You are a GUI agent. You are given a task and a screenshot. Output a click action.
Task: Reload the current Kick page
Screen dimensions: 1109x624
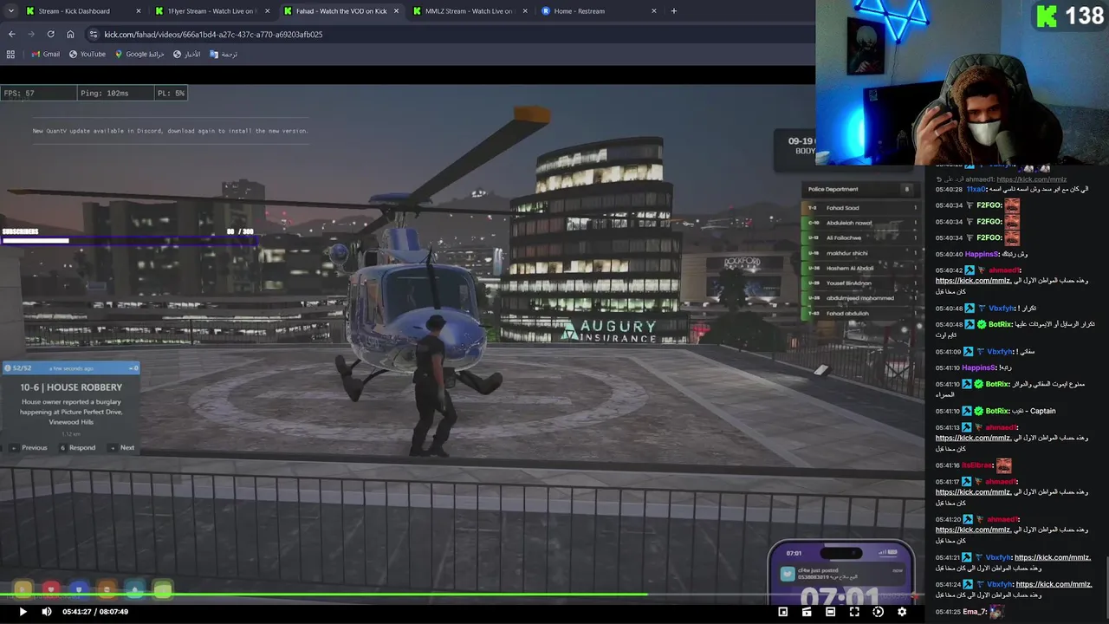tap(51, 34)
